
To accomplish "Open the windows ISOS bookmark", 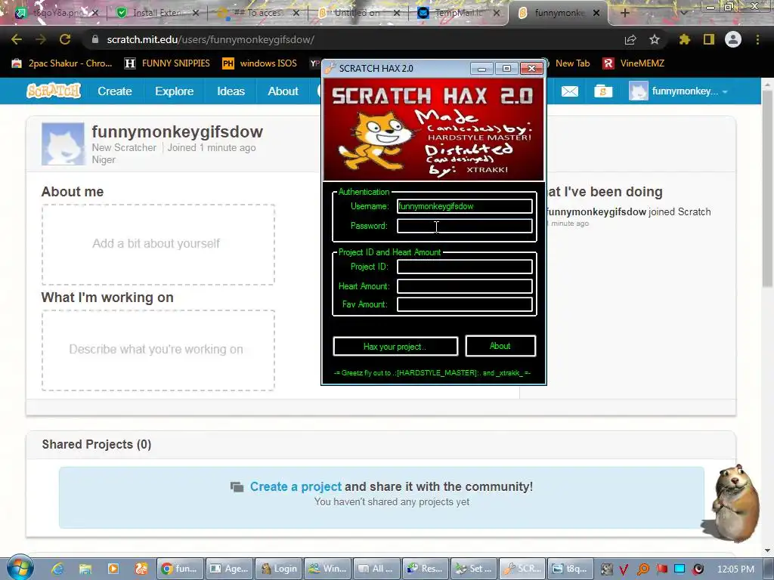I will pos(260,63).
